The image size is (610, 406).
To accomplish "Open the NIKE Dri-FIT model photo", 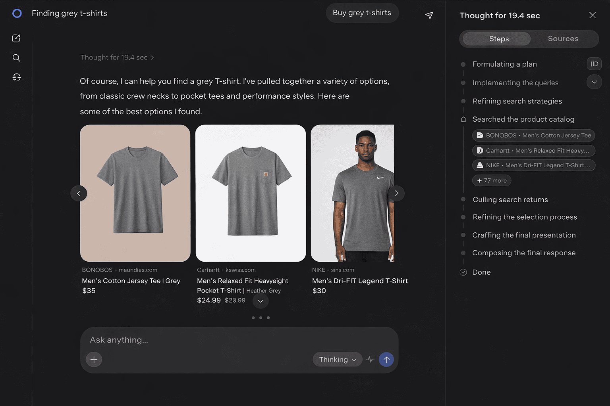I will (352, 193).
